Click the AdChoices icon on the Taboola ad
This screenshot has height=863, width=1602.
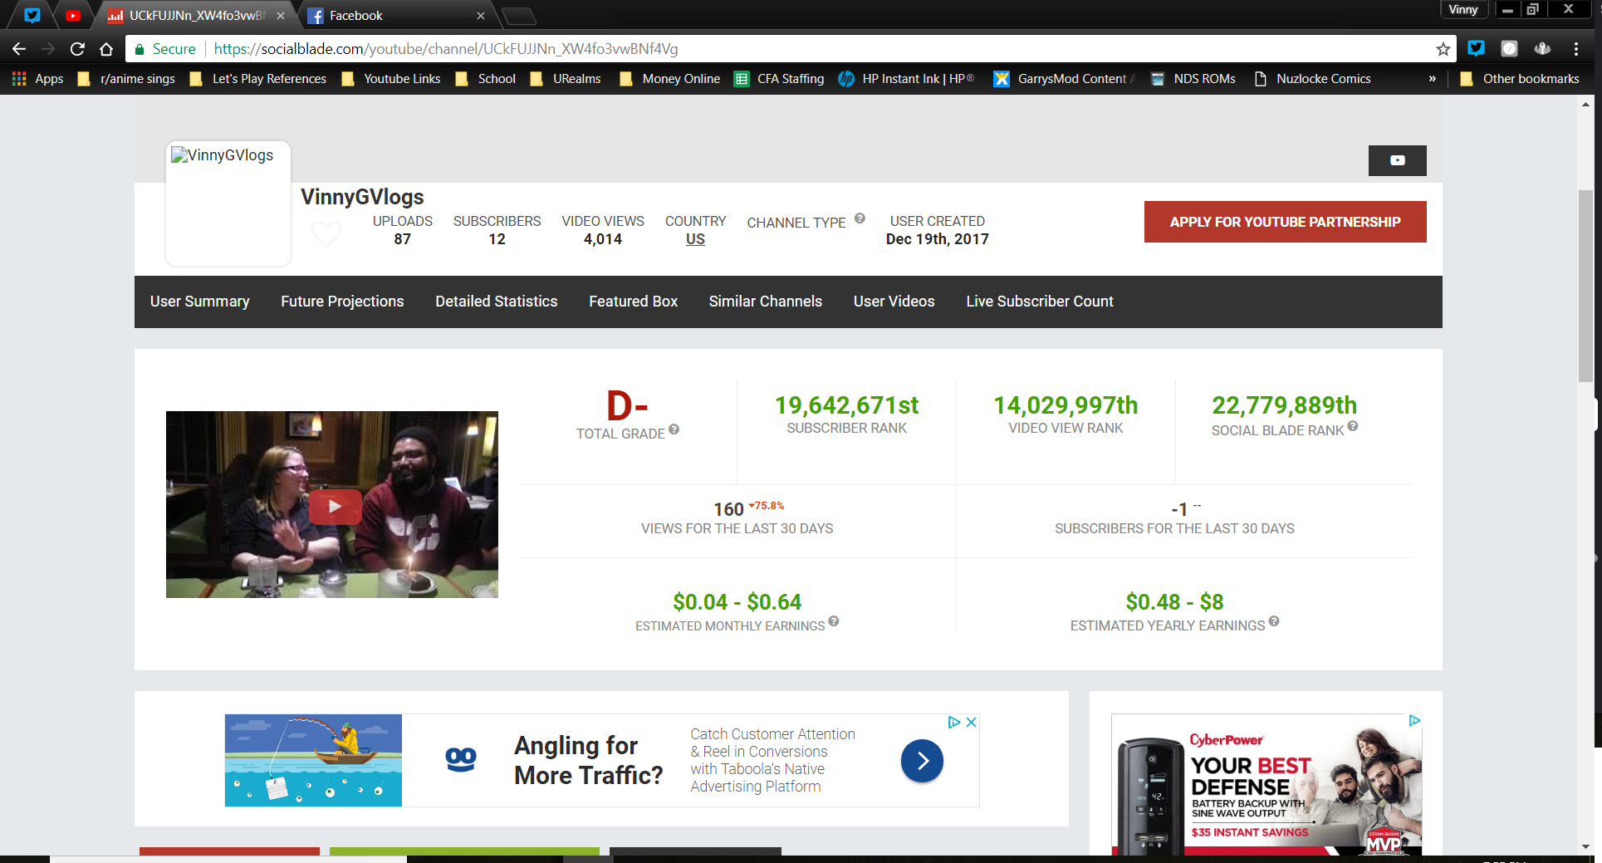point(954,722)
